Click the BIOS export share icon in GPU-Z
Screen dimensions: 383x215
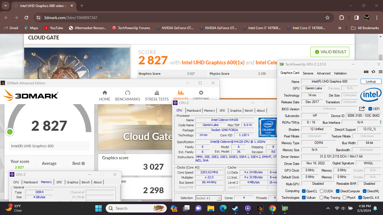click(362, 109)
